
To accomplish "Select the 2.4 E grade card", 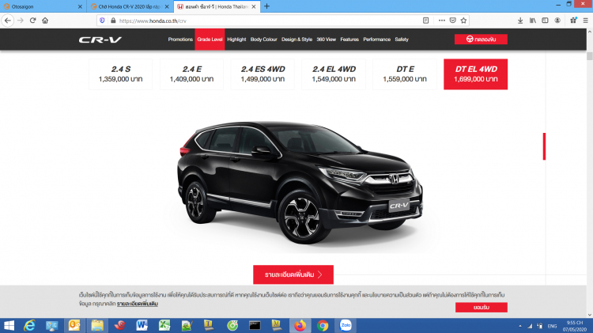I will point(192,74).
